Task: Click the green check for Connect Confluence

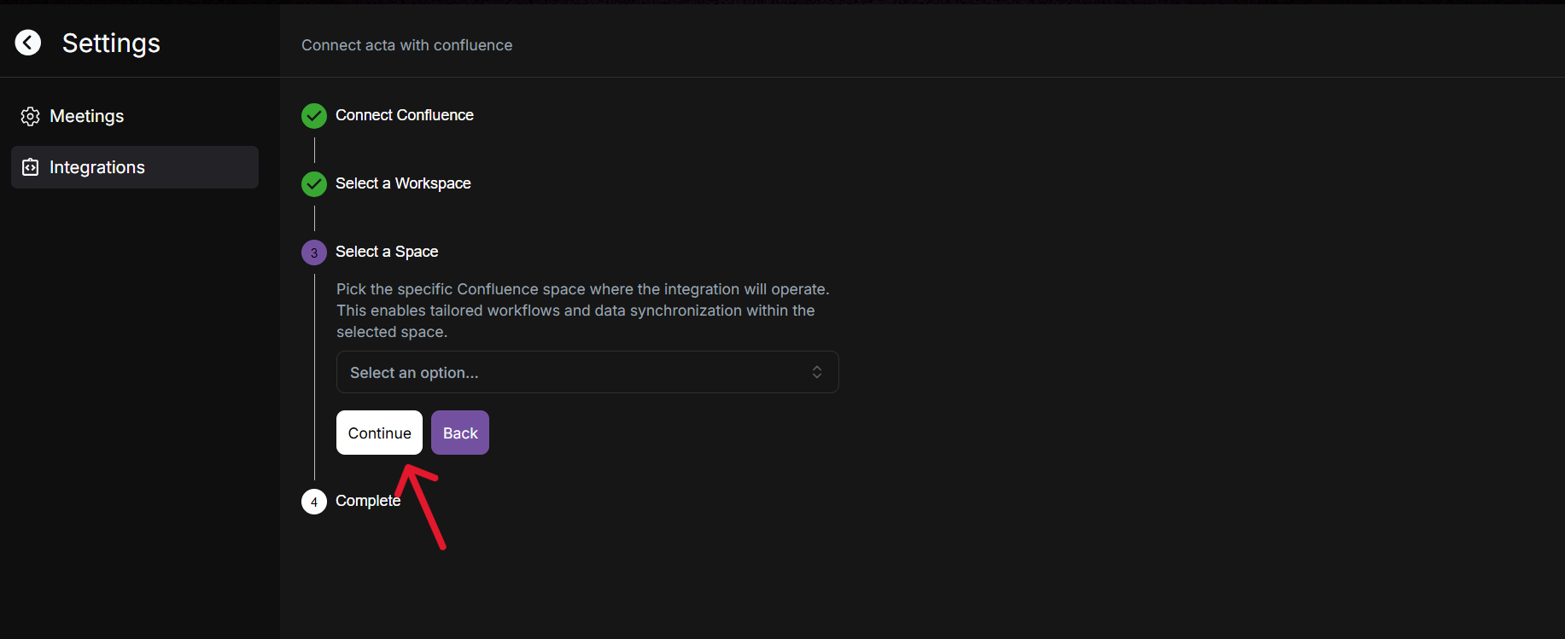Action: tap(314, 116)
